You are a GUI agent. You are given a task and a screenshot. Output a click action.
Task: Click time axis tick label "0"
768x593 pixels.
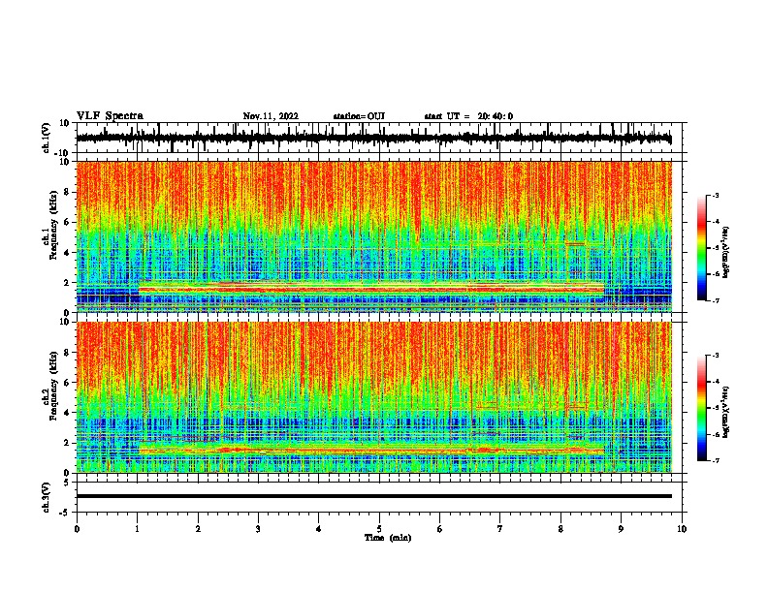click(77, 529)
